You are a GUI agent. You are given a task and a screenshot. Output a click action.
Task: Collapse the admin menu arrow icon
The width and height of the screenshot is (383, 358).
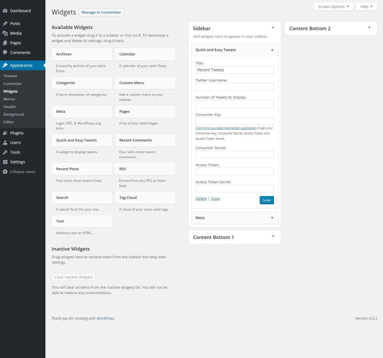[x=5, y=172]
